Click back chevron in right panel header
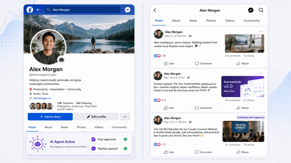 (155, 10)
